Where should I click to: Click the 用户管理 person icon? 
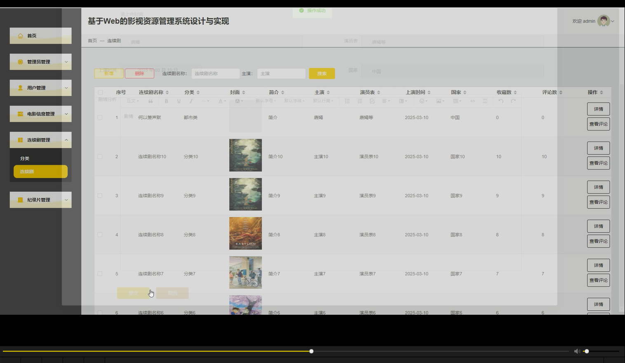coord(20,88)
